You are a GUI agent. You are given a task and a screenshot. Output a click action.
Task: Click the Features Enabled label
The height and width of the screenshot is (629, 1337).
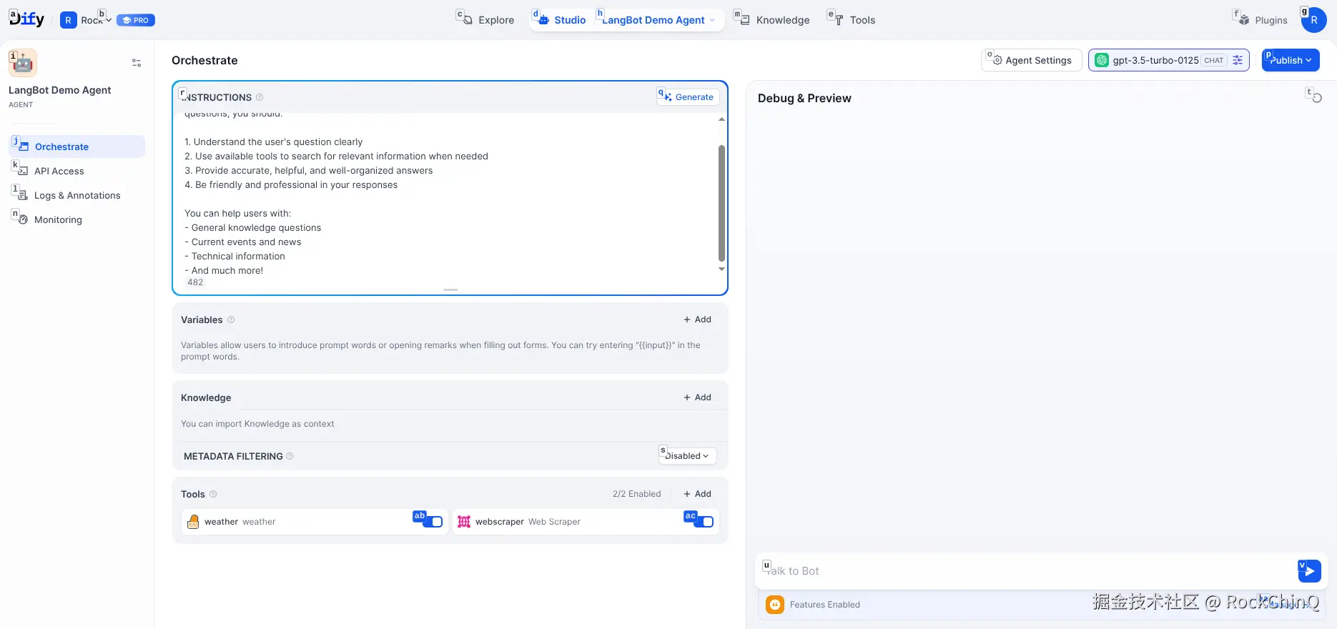pos(825,605)
